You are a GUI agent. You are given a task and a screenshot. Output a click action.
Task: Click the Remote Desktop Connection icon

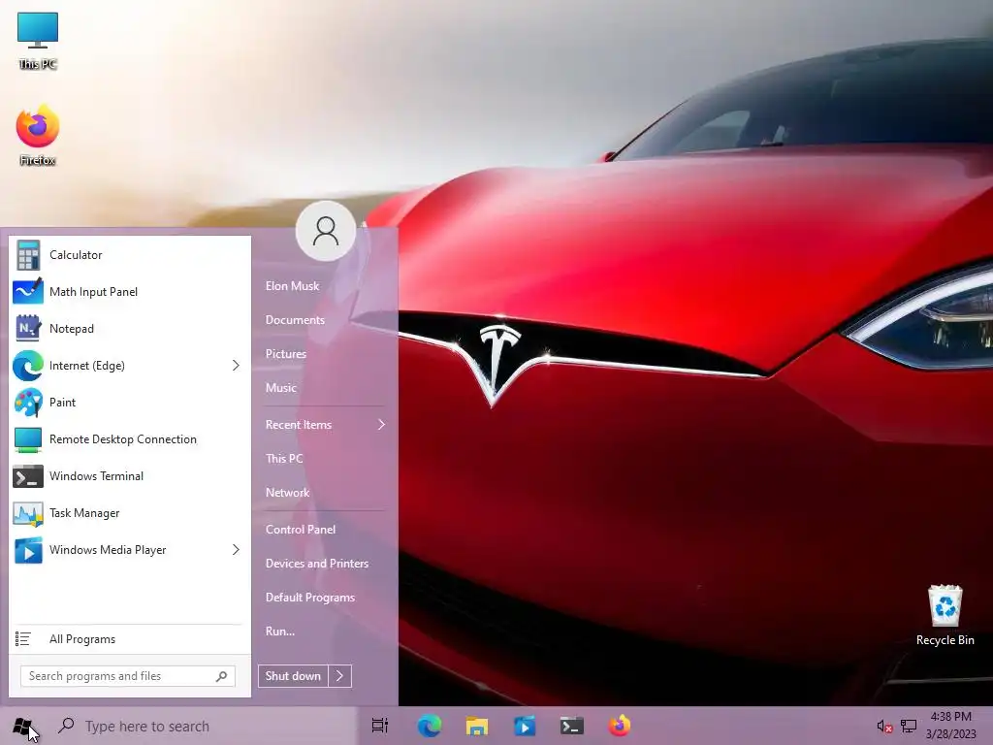(x=28, y=439)
